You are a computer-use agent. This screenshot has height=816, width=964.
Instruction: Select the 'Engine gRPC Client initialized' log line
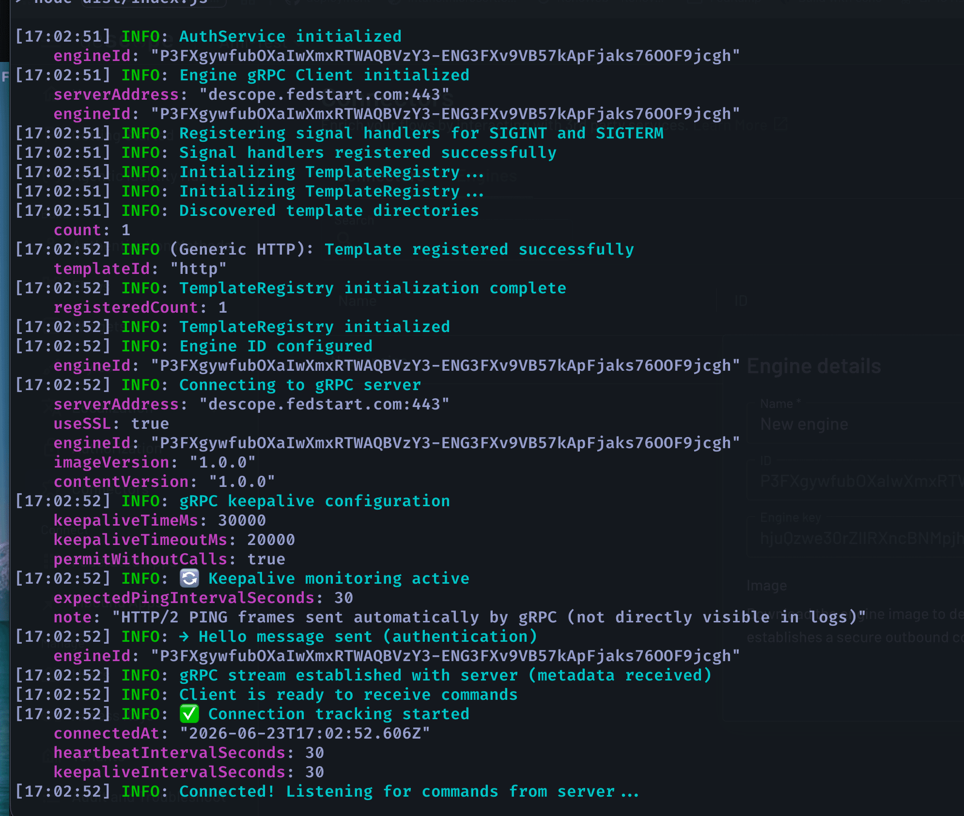point(242,75)
